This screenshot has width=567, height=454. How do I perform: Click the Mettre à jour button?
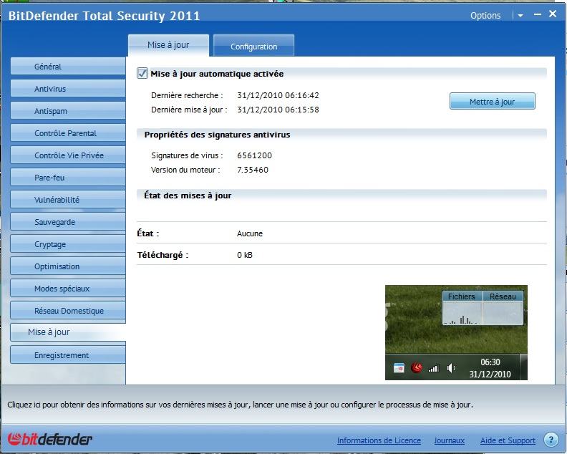point(492,101)
